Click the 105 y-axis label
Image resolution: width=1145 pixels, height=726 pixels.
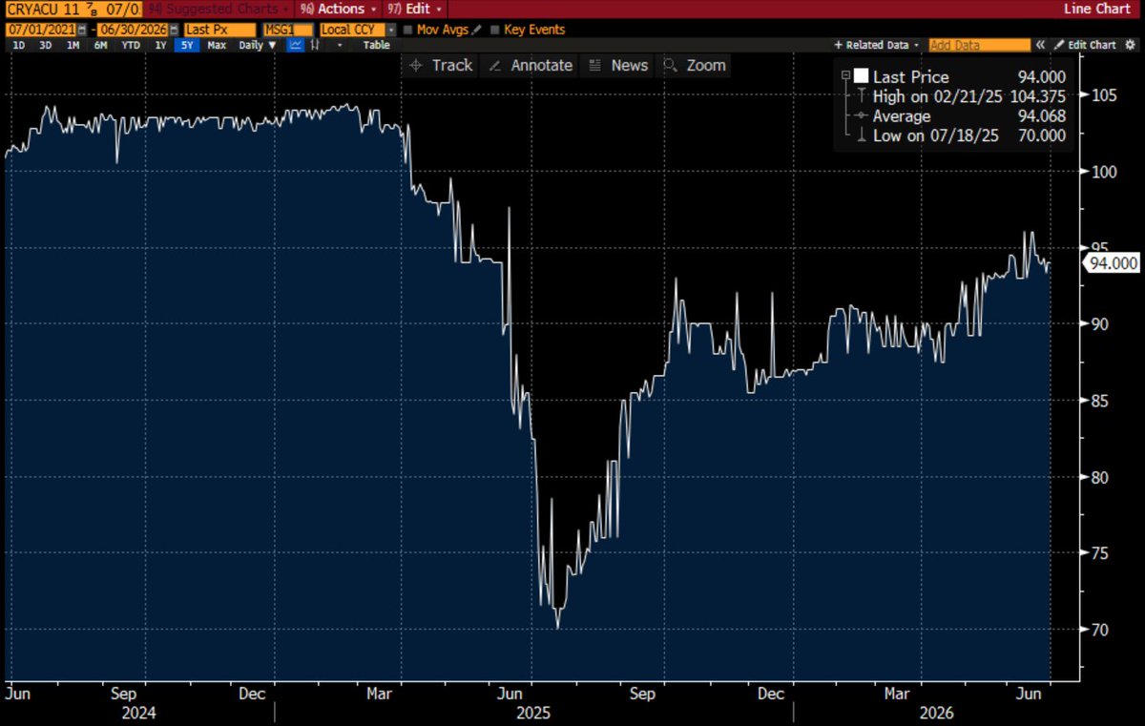[x=1104, y=94]
